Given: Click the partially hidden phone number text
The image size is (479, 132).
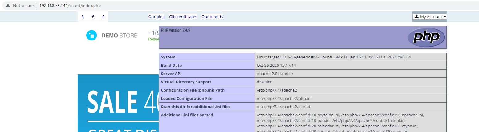Looking at the screenshot, I should [x=153, y=33].
